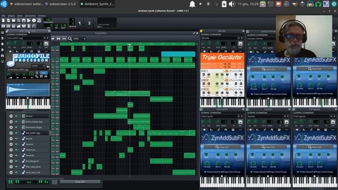This screenshot has width=338, height=190.
Task: Open the File menu
Action: [4, 16]
